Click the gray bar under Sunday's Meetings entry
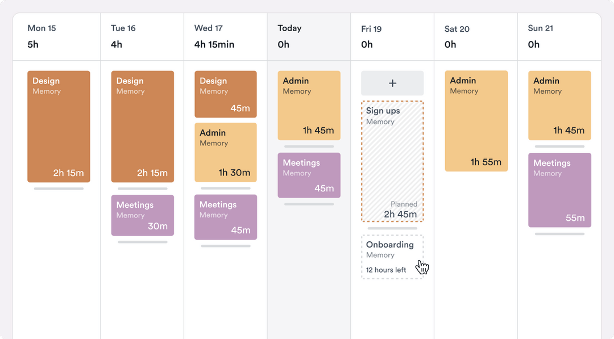The height and width of the screenshot is (339, 614). 559,233
